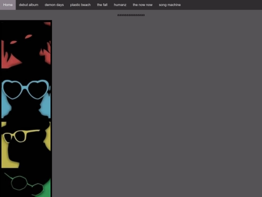The image size is (262, 197).
Task: Click the red silhouette band panel
Action: pyautogui.click(x=26, y=45)
